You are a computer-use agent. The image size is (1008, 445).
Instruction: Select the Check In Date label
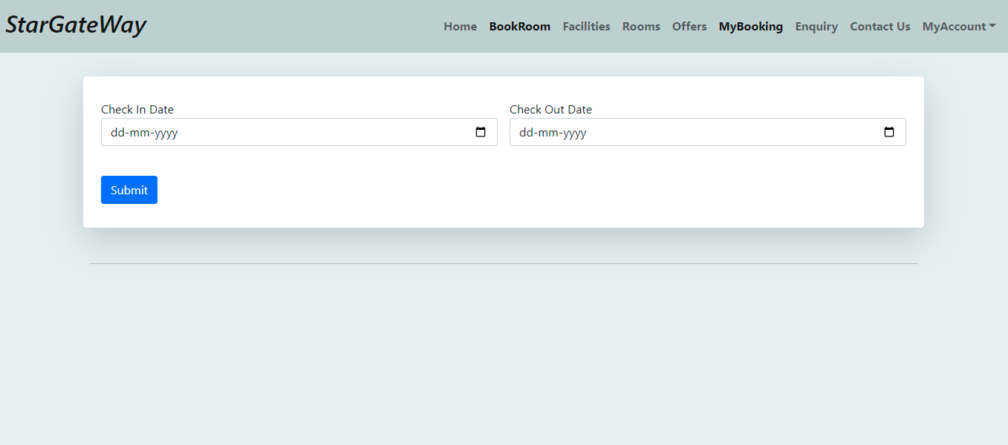pyautogui.click(x=137, y=109)
